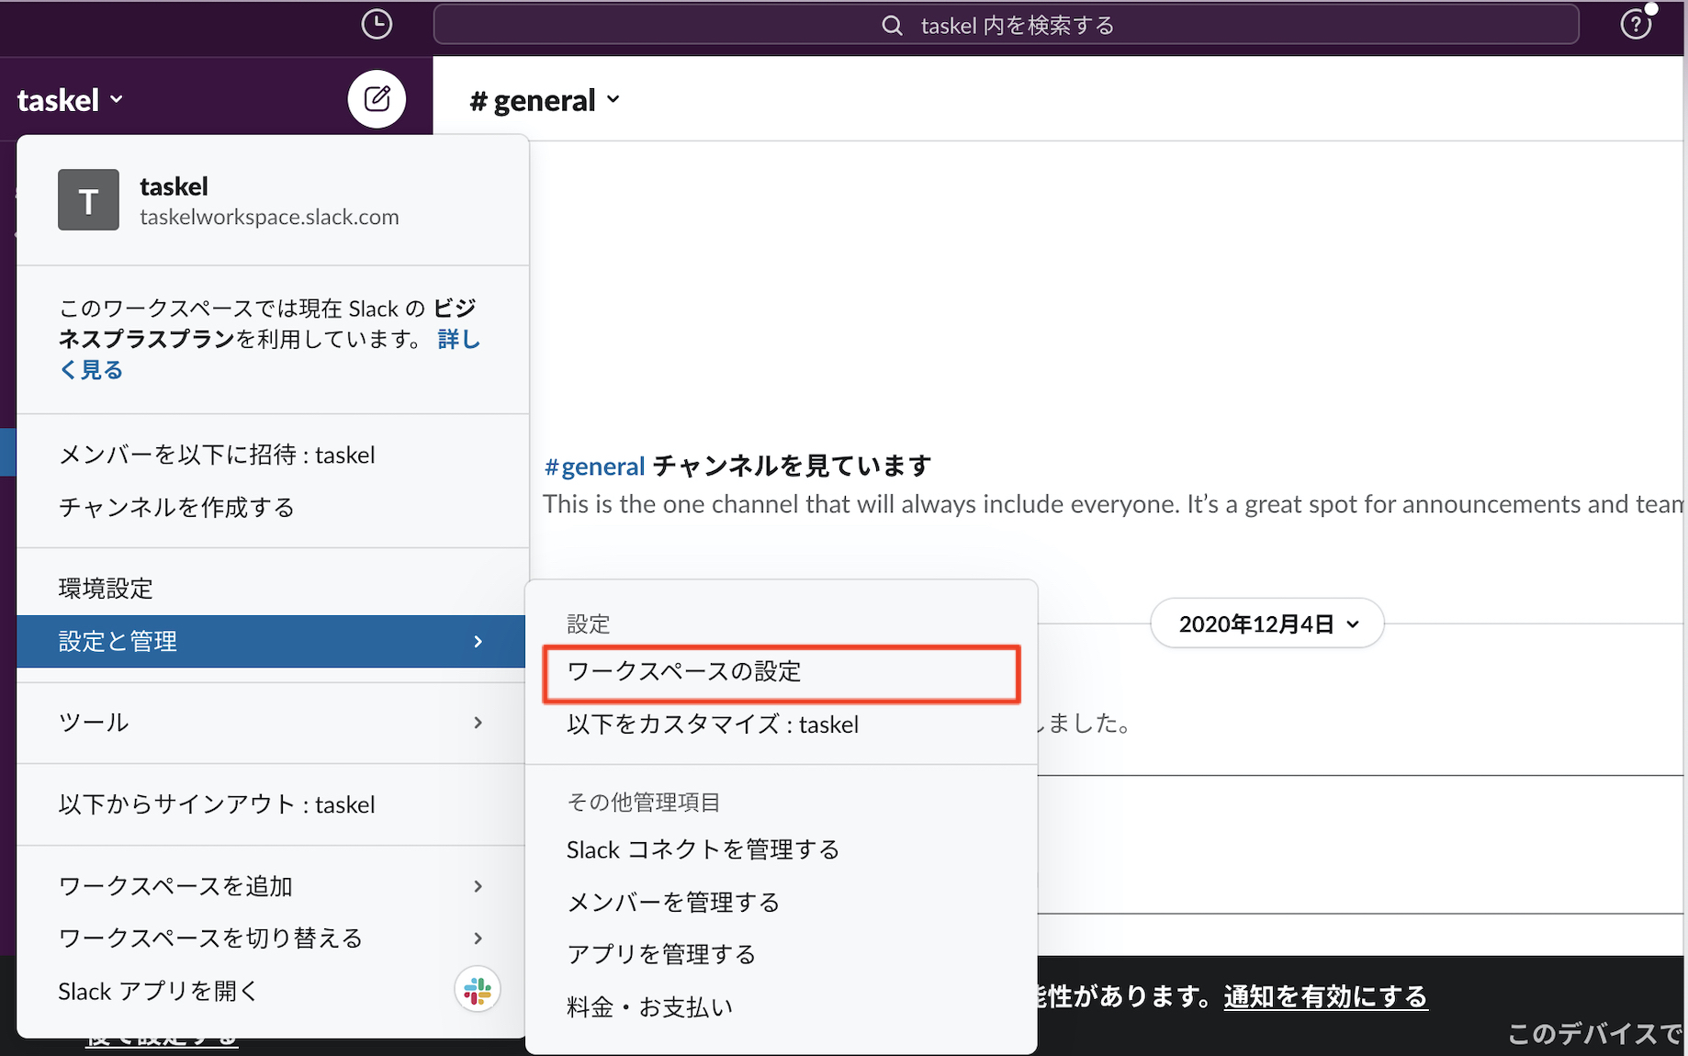Open the #general channel dropdown

click(x=545, y=100)
